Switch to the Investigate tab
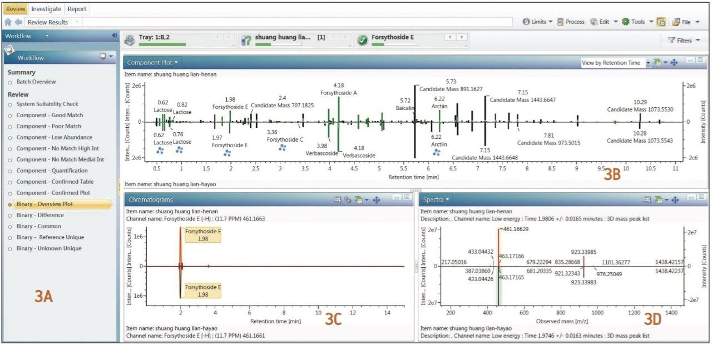This screenshot has height=345, width=712. click(46, 9)
